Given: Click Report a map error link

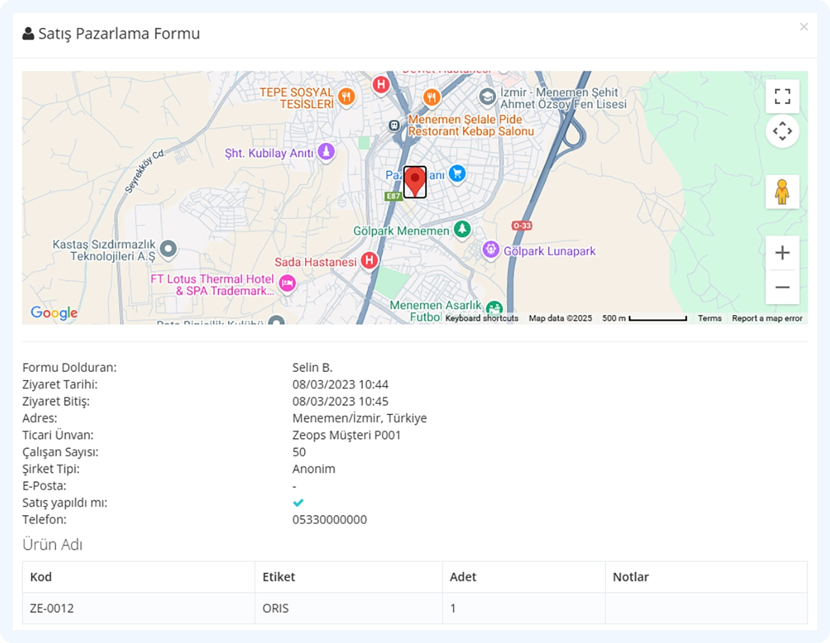Looking at the screenshot, I should tap(767, 318).
